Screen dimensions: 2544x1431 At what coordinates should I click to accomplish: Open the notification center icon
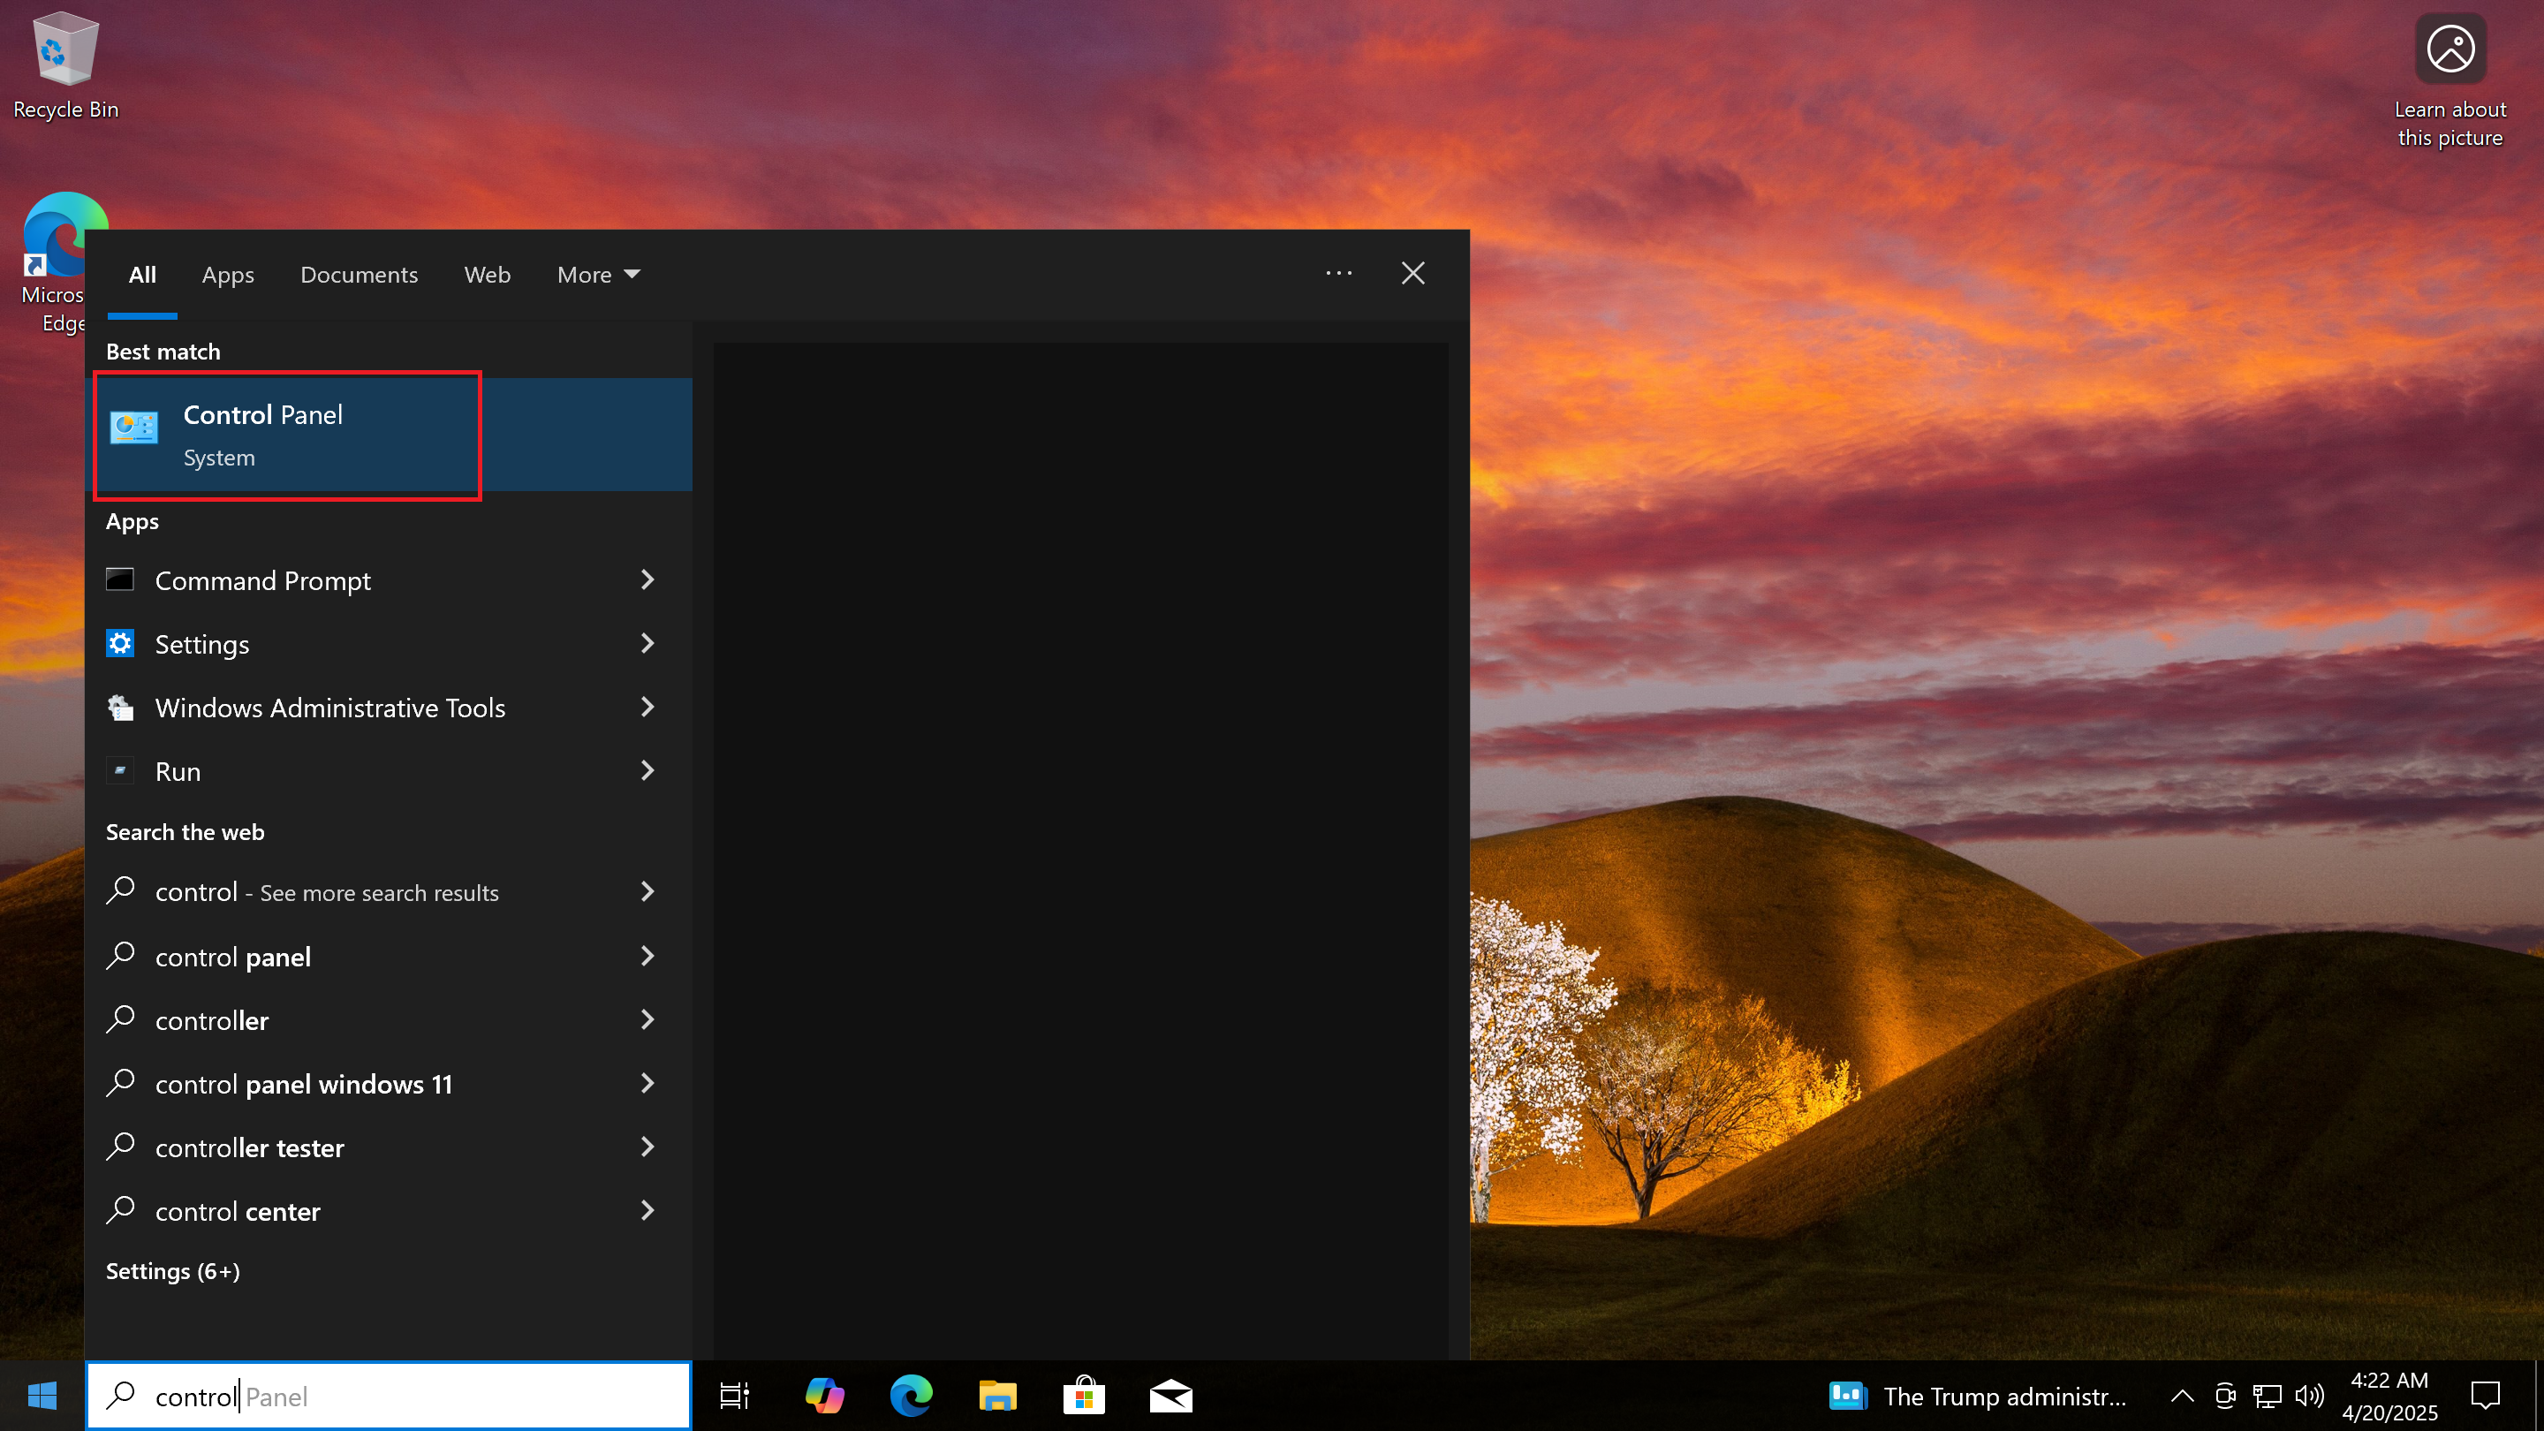(2485, 1396)
